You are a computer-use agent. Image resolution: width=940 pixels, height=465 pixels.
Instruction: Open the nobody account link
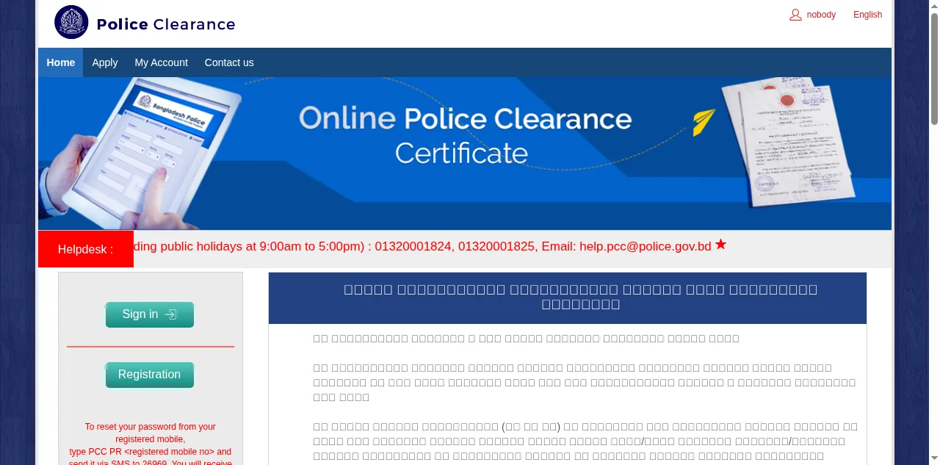(821, 15)
